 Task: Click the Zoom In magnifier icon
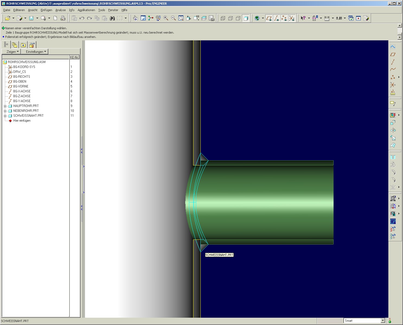166,18
